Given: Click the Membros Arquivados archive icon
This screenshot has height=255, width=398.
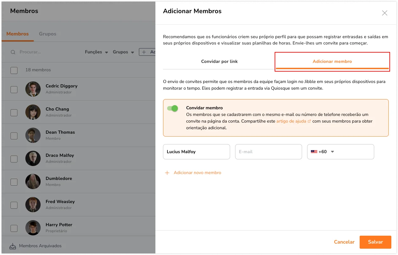Looking at the screenshot, I should pyautogui.click(x=13, y=246).
